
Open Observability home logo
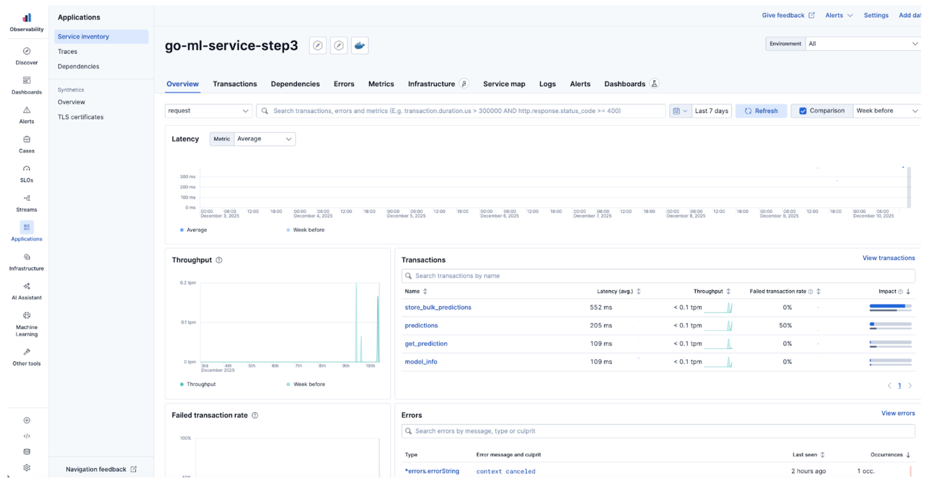point(27,22)
